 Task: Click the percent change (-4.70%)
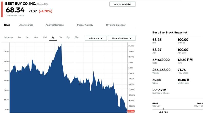pyautogui.click(x=46, y=11)
